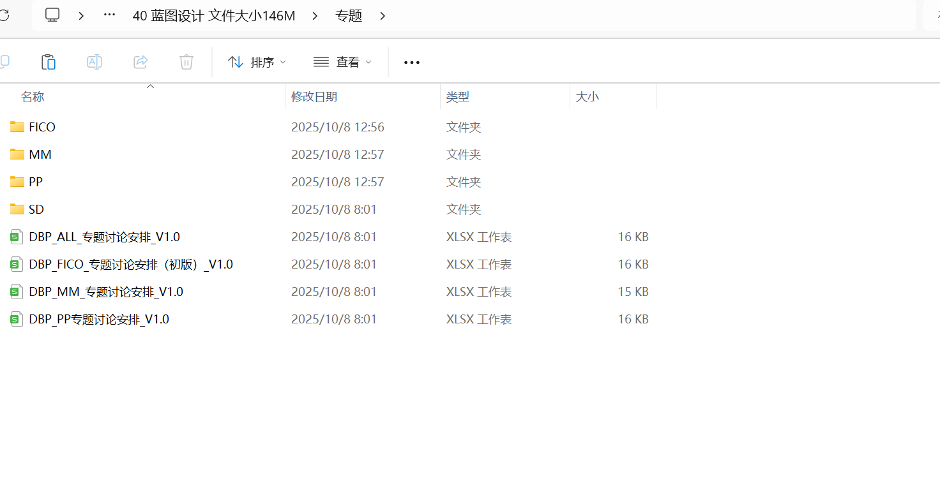Select DBP_FICO_专题讨论安排（初版）file
Viewport: 940px width, 495px height.
(131, 264)
